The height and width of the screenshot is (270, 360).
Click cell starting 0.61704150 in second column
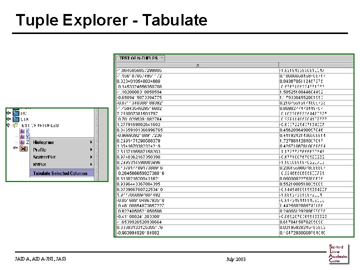click(316, 222)
